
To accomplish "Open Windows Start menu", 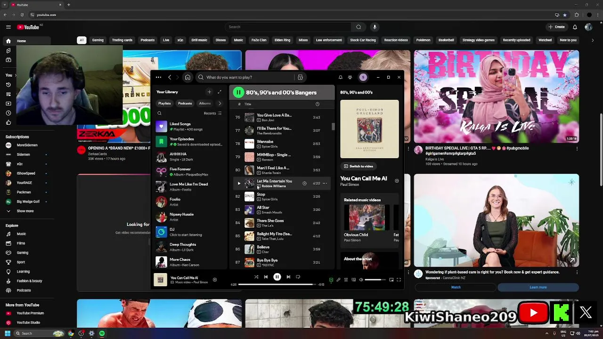I will tap(8, 333).
